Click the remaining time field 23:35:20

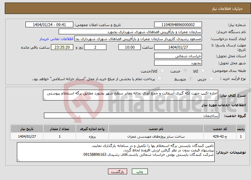click(62, 47)
